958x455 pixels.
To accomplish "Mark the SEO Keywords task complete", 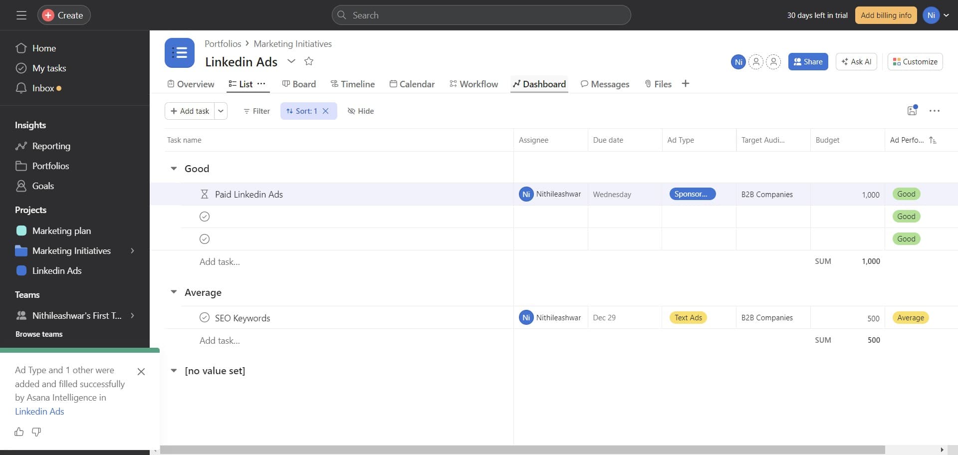I will tap(205, 317).
